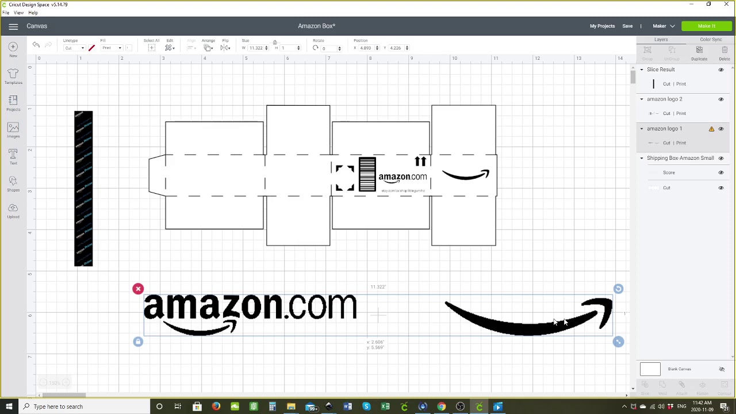This screenshot has height=414, width=736.
Task: Open the Upload panel
Action: (x=13, y=210)
